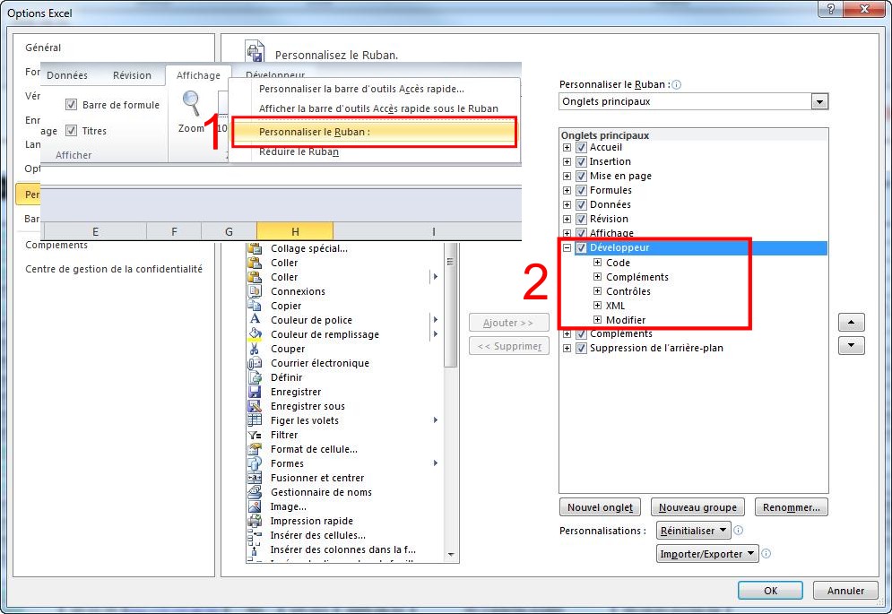Uncheck the Développeur tab checkbox
Screen dimensions: 892x614
point(582,248)
